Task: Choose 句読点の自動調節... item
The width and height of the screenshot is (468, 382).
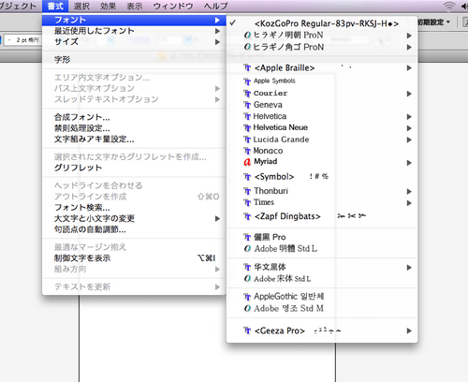Action: (134, 229)
